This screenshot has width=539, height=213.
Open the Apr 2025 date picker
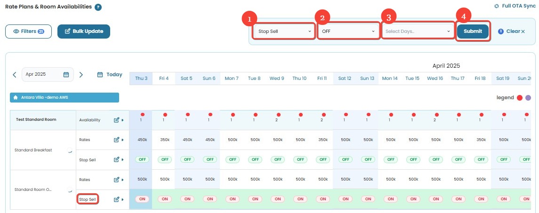click(x=48, y=75)
